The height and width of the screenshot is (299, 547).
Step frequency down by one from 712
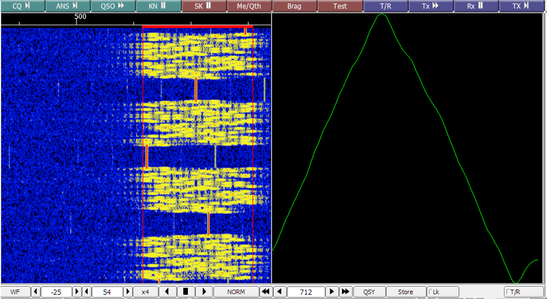280,292
